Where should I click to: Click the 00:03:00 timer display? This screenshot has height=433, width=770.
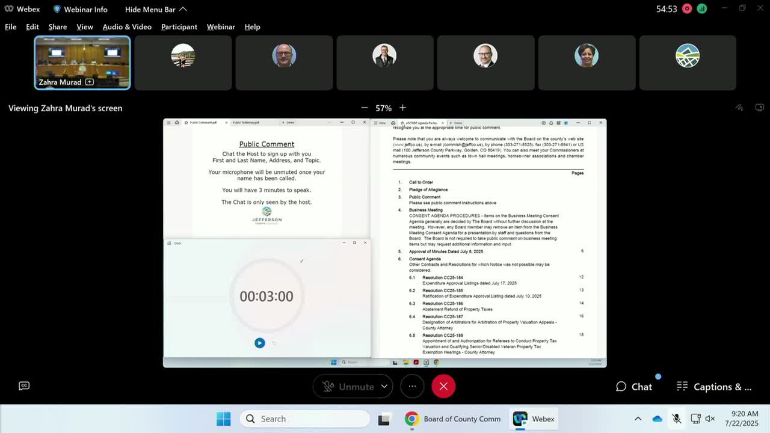(x=266, y=296)
